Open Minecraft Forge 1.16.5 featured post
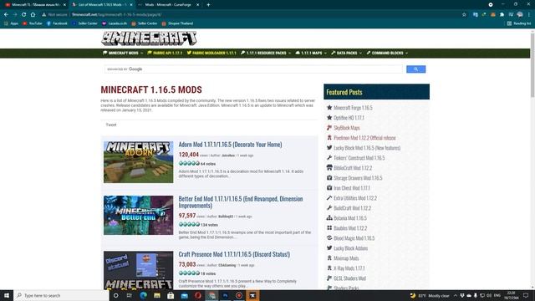The width and height of the screenshot is (535, 301). pos(353,108)
